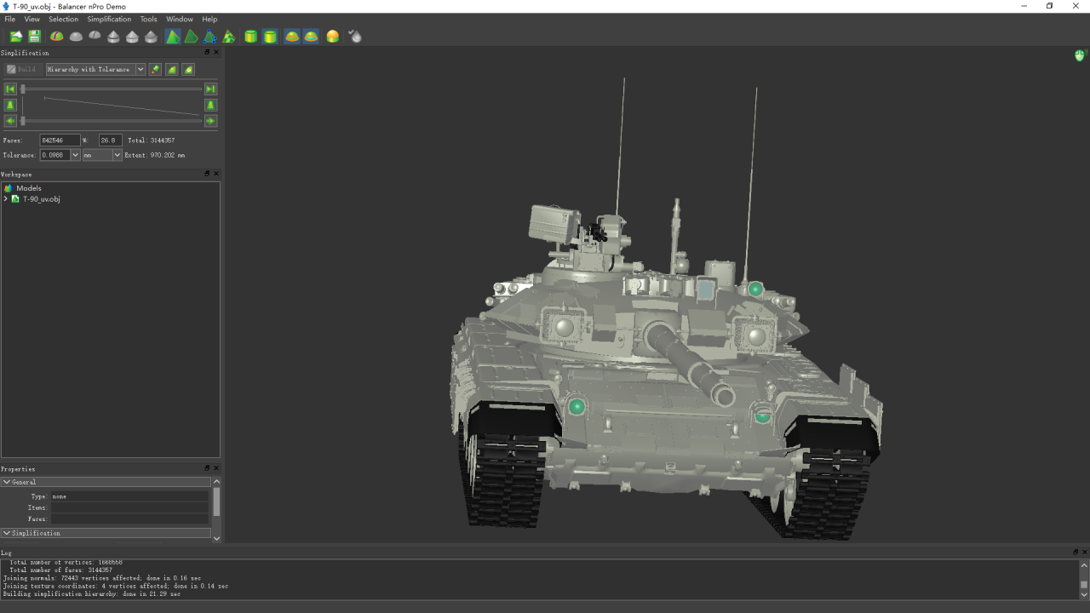Click the upper simplification slider track
Viewport: 1090px width, 613px height.
coord(111,89)
